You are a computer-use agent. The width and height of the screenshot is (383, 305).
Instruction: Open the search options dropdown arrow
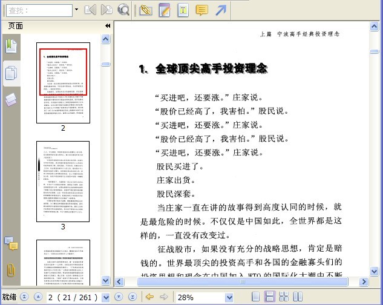(76, 10)
